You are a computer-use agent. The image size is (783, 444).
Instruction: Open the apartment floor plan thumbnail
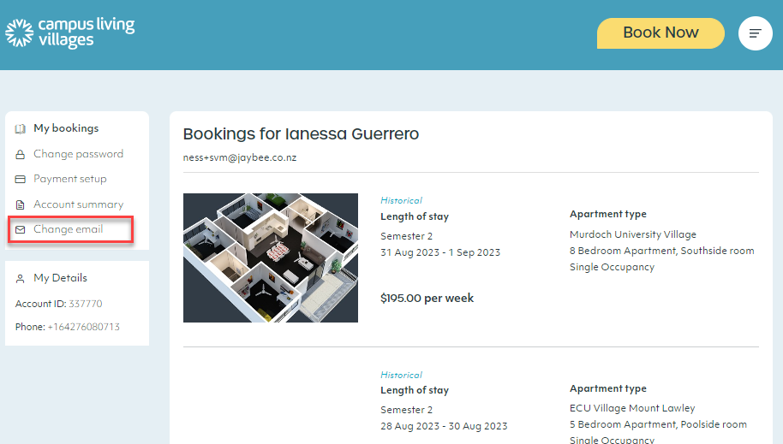click(271, 258)
